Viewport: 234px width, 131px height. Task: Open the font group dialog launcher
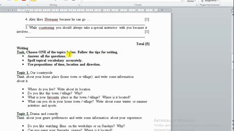pos(27,5)
